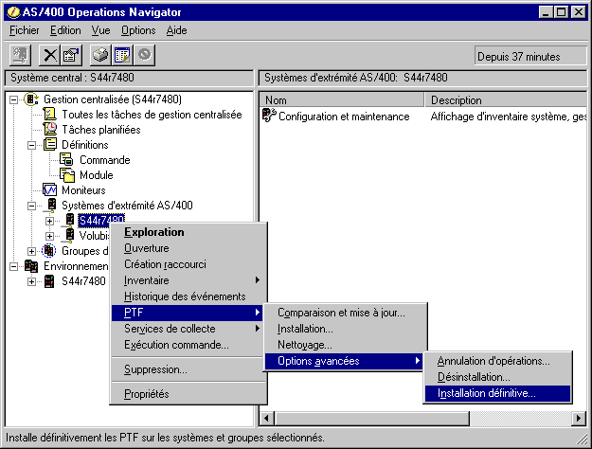592x449 pixels.
Task: Click the Print toolbar icon
Action: (x=100, y=56)
